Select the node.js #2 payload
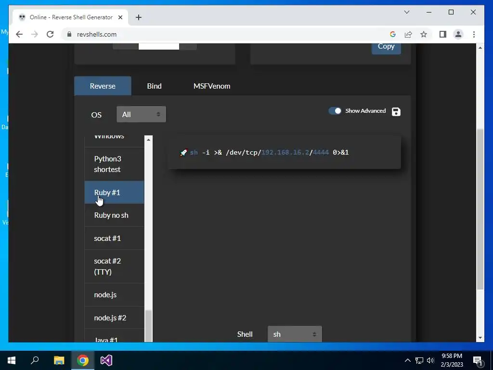The image size is (493, 370). [x=114, y=317]
